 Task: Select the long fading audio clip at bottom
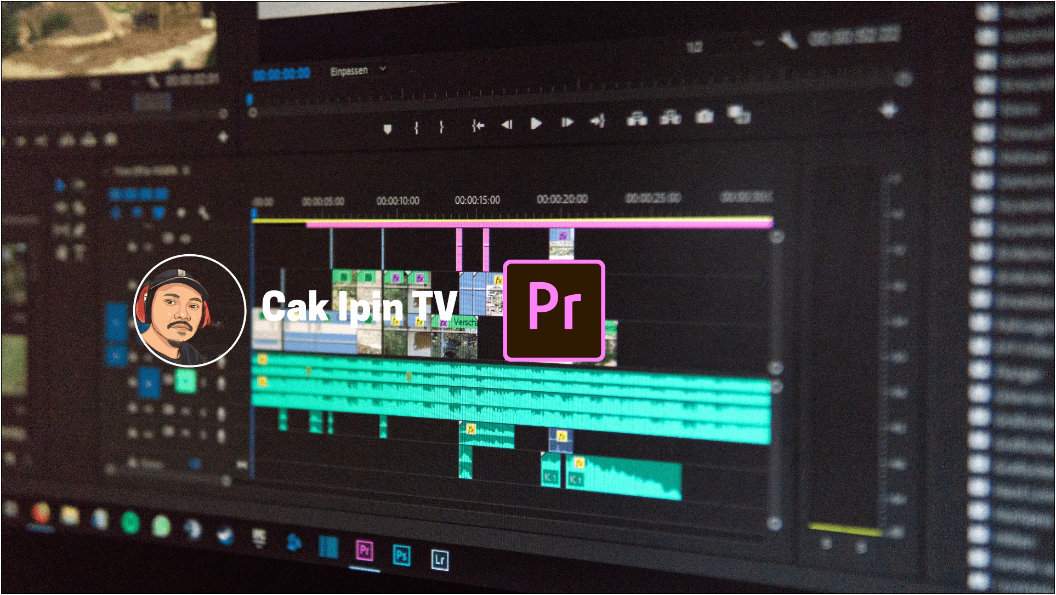coord(624,477)
